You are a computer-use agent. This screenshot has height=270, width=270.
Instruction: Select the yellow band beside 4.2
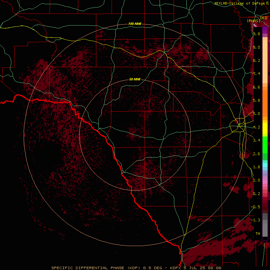[x=265, y=128]
